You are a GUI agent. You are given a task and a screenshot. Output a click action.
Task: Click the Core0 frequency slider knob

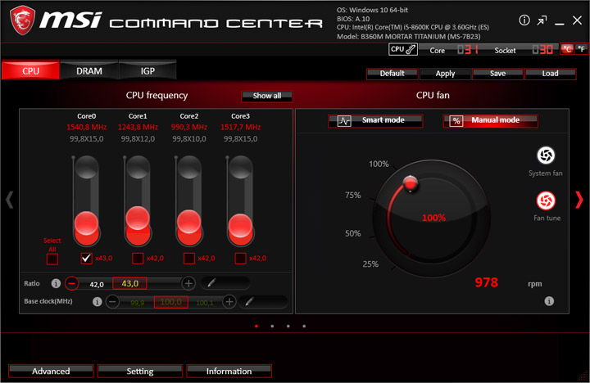87,223
